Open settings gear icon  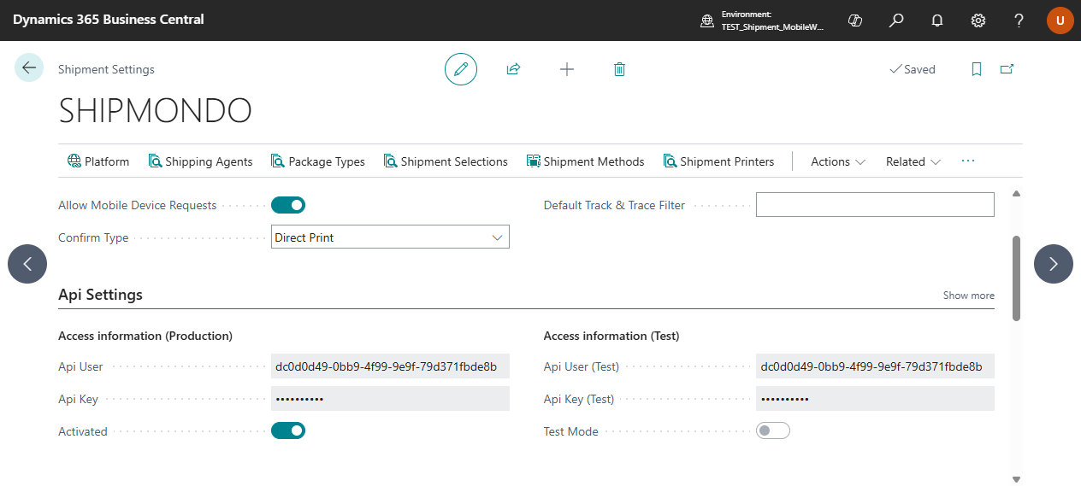978,20
